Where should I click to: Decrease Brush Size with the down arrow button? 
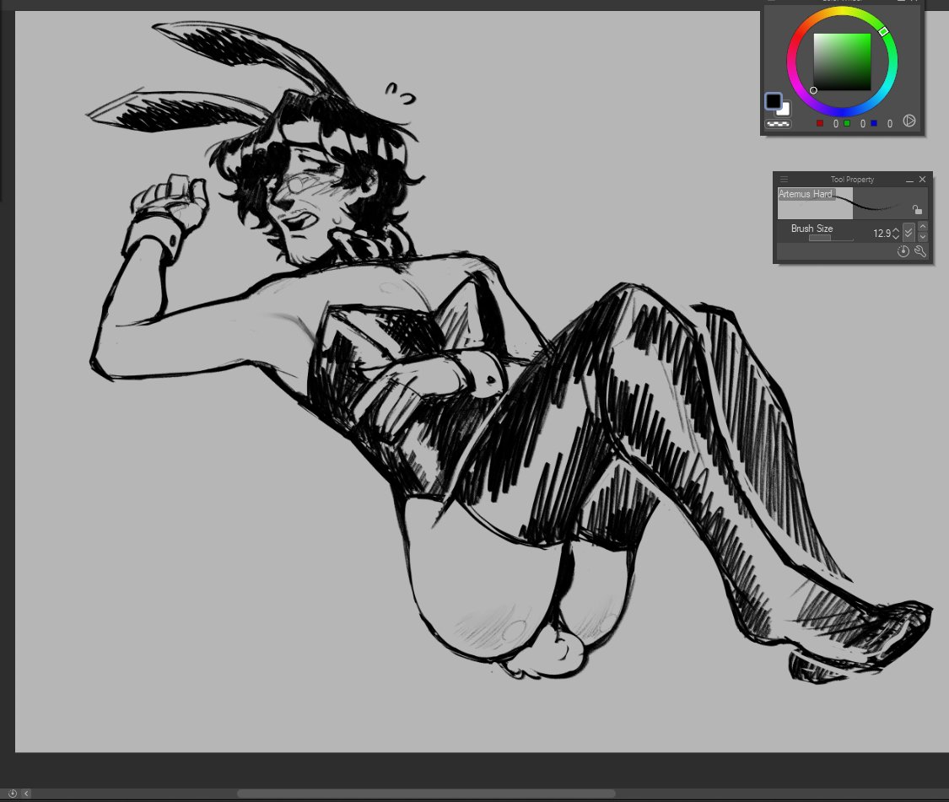[922, 237]
